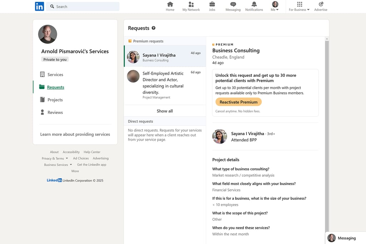Click Show all premium requests
The height and width of the screenshot is (244, 366).
tap(165, 111)
